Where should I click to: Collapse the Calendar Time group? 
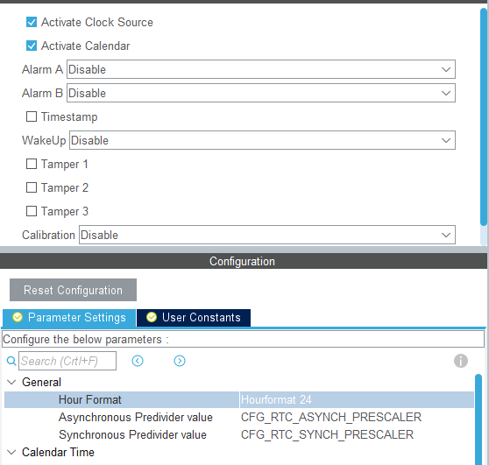(11, 452)
